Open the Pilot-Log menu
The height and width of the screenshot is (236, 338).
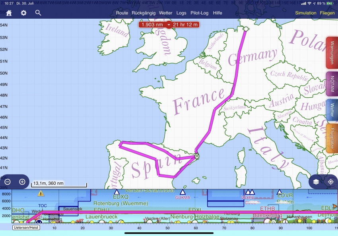(199, 13)
